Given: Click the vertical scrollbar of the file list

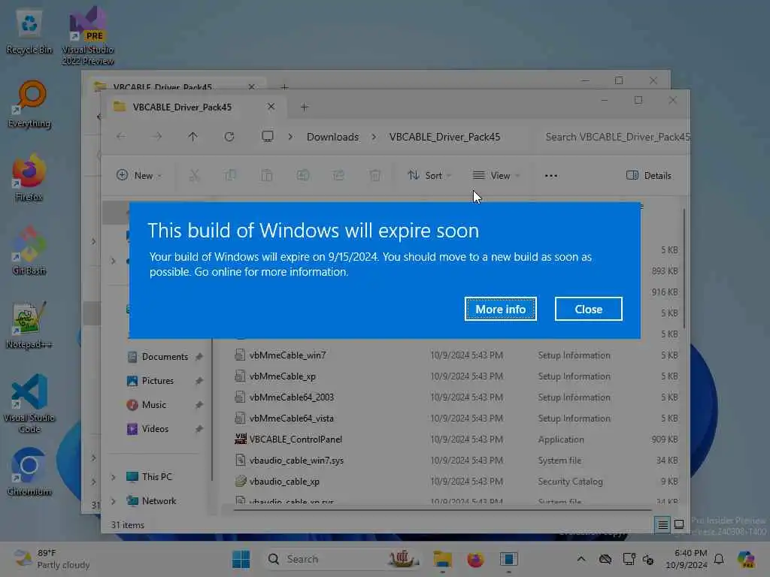Looking at the screenshot, I should 684,268.
